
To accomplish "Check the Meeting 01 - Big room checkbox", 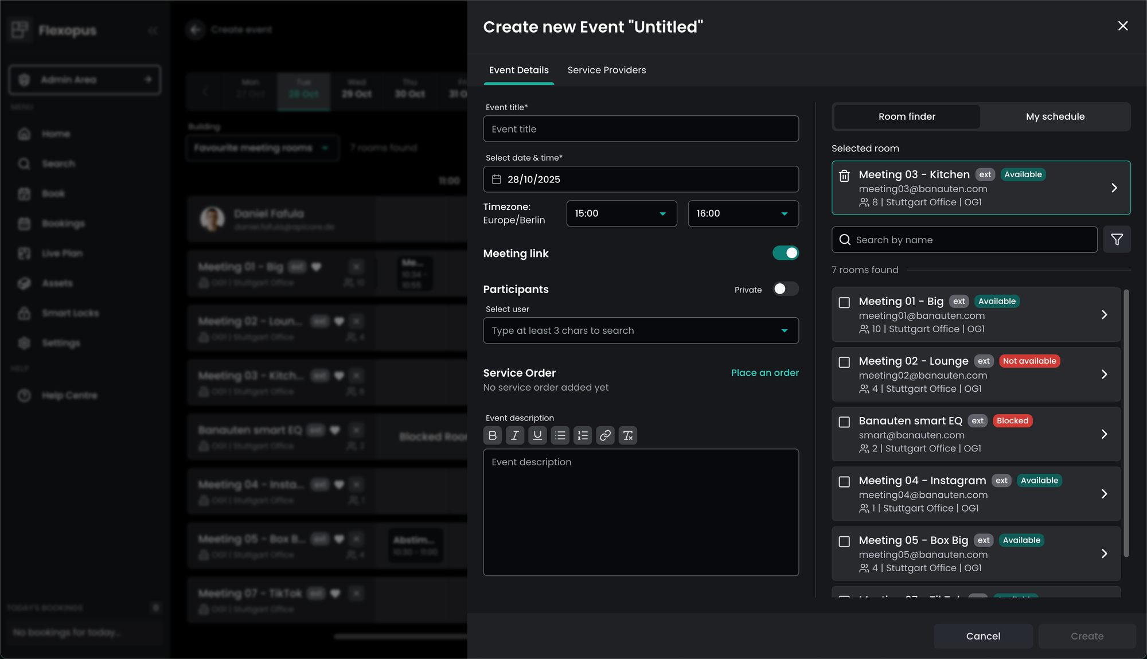I will pyautogui.click(x=844, y=302).
